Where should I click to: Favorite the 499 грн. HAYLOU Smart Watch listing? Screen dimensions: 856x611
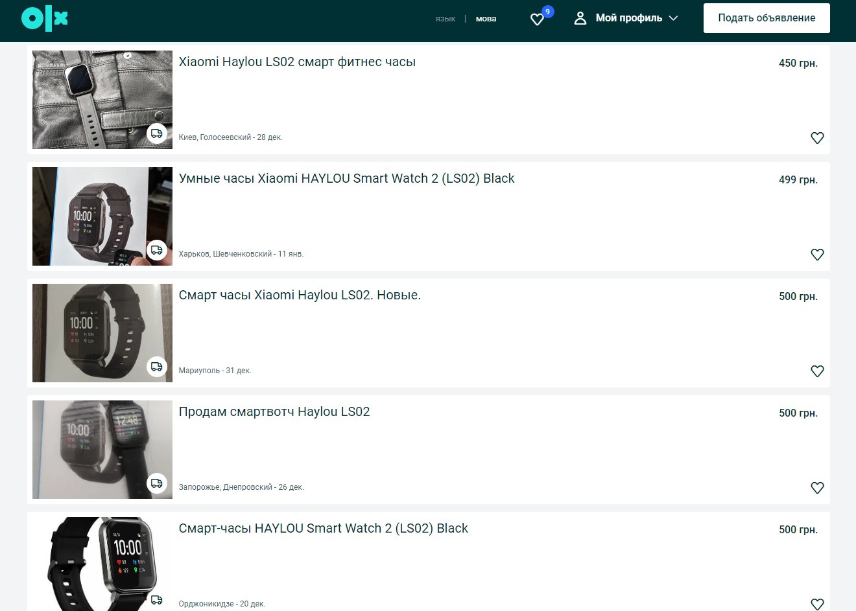817,255
